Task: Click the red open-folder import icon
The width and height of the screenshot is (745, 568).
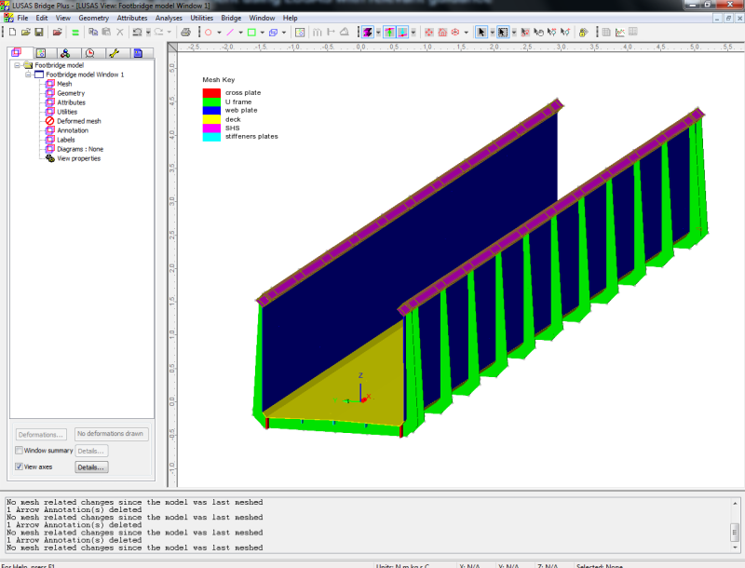Action: point(57,33)
